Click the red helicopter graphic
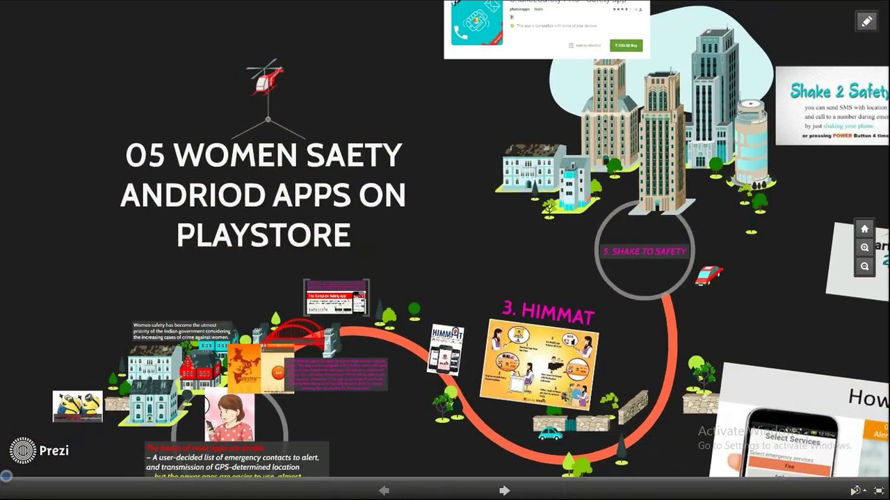This screenshot has height=500, width=890. [266, 78]
